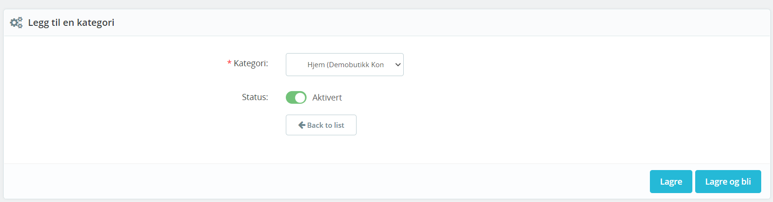Click blank form area right of Kategori dropdown

585,64
